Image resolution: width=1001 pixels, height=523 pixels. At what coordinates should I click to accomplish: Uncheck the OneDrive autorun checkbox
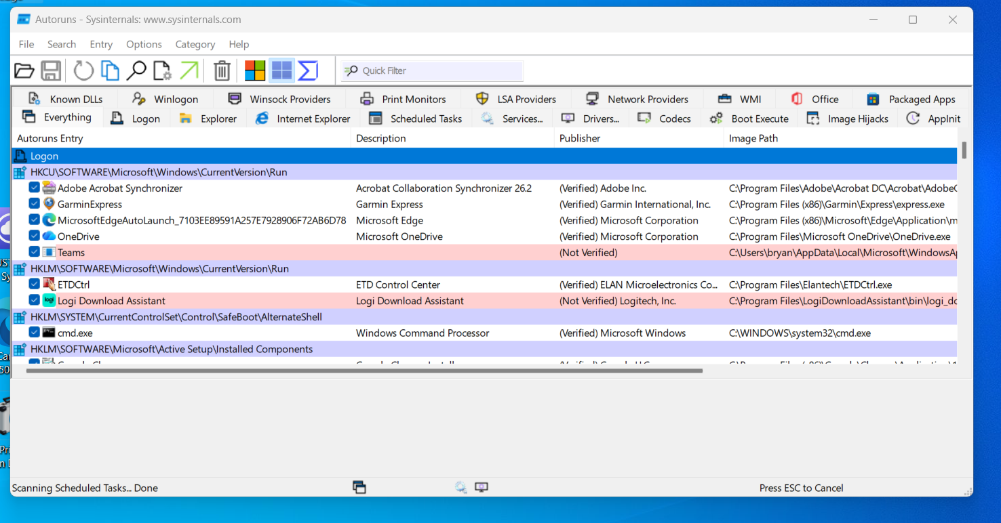[x=34, y=236]
